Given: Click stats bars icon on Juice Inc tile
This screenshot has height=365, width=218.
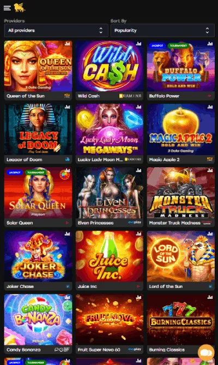Looking at the screenshot, I should (x=138, y=234).
